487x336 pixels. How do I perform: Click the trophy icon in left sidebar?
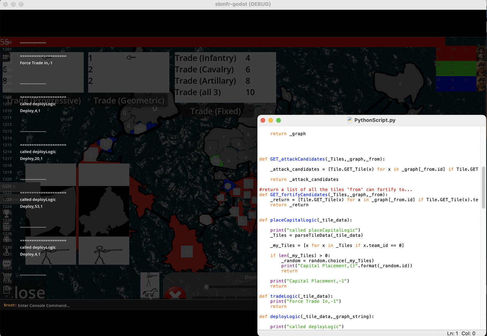[6, 213]
